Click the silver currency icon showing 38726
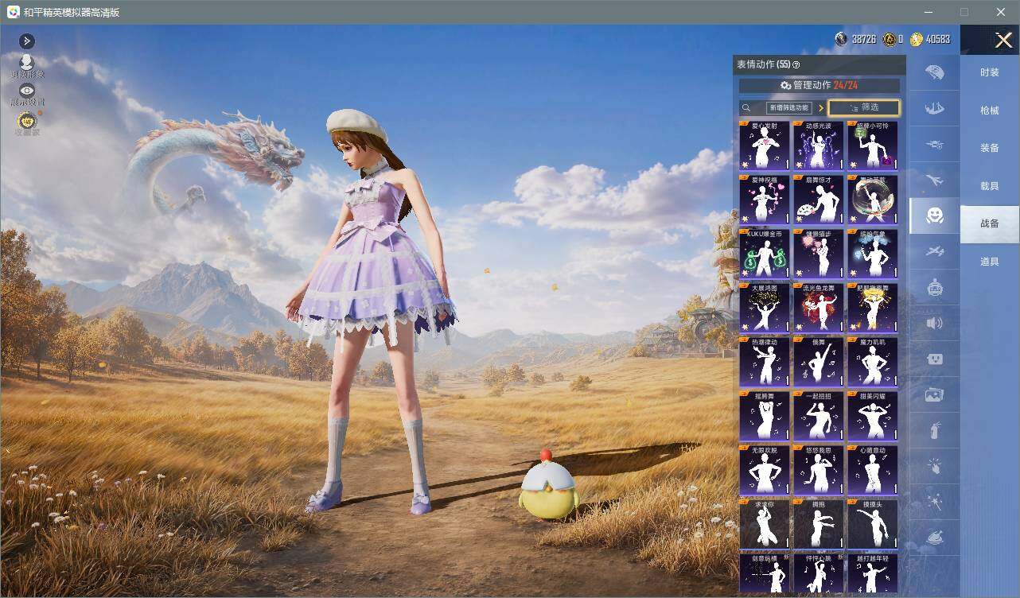The height and width of the screenshot is (598, 1020). pos(841,39)
